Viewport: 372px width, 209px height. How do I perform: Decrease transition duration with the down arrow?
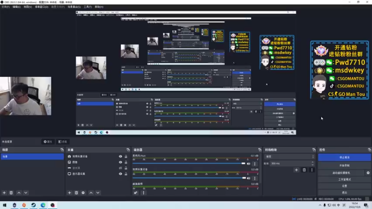pos(312,165)
